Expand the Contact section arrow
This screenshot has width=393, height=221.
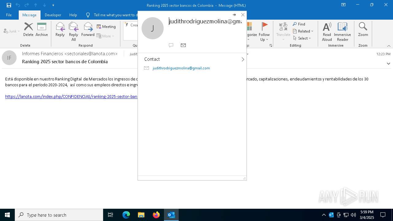(243, 59)
